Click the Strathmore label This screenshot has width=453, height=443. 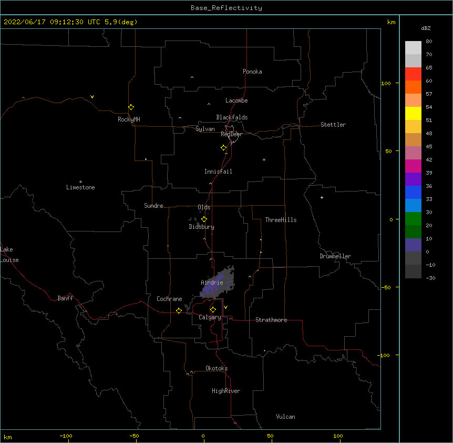271,320
